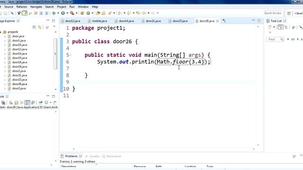
Task: Show hidden editor tabs list
Action: pos(224,21)
